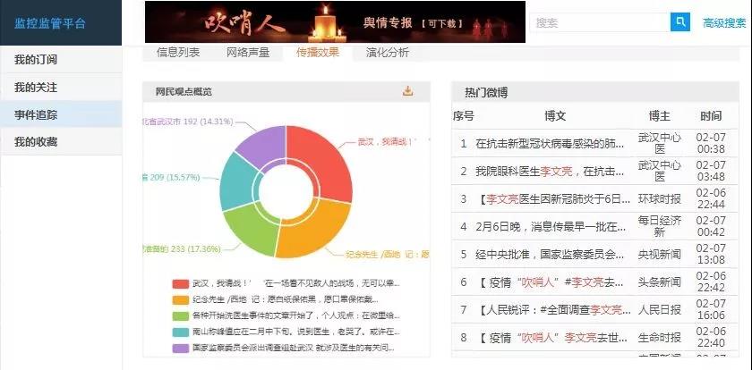Click time cell 02-07 00:38
Screen dimensions: 752x370
coord(711,143)
